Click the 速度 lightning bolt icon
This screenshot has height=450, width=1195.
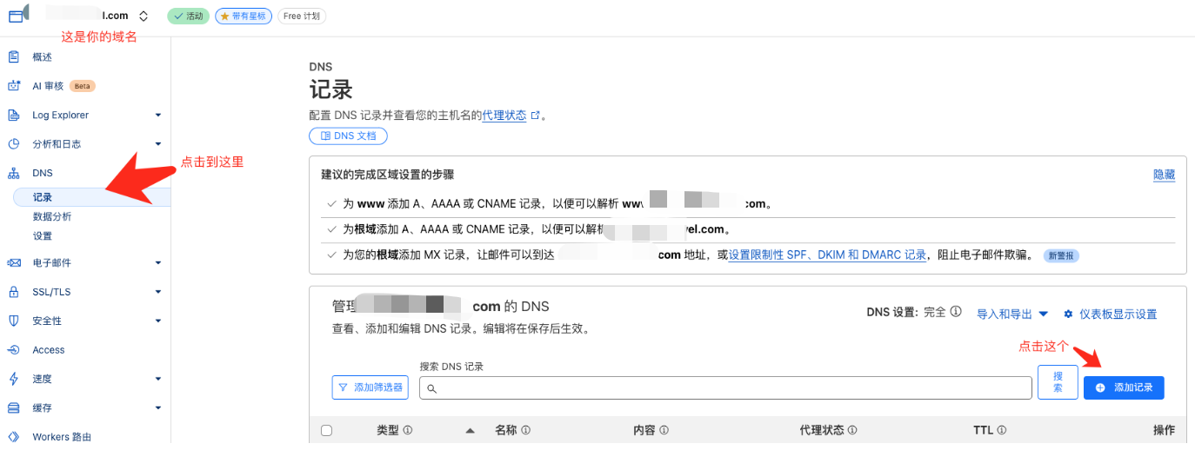13,379
